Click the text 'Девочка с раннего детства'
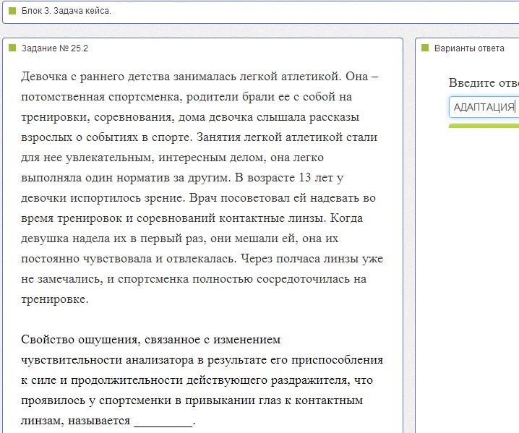This screenshot has height=433, width=519. [x=95, y=77]
